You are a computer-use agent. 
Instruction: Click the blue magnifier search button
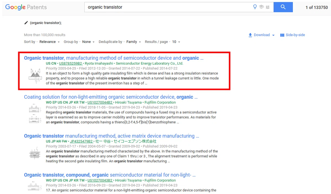click(x=283, y=7)
